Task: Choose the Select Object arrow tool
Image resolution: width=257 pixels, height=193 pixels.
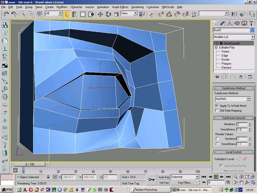Action: 67,14
